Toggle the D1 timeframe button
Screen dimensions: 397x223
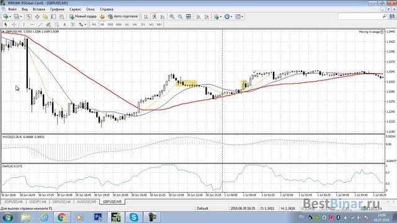click(x=143, y=25)
